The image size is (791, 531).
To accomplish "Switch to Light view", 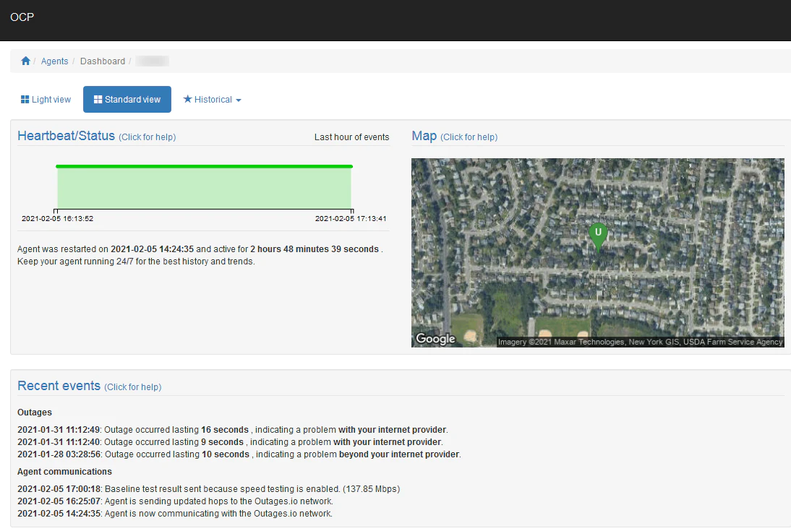I will point(46,100).
